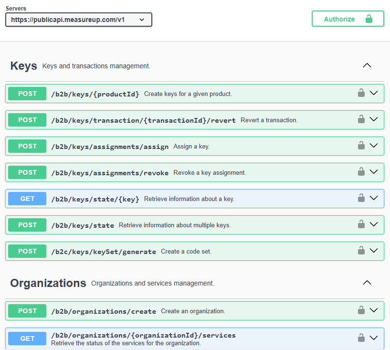Expand the assignments/revoke endpoint chevron
The height and width of the screenshot is (350, 390).
(374, 172)
